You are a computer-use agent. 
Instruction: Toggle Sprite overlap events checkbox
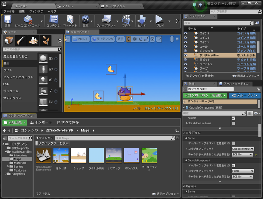tap(233, 143)
